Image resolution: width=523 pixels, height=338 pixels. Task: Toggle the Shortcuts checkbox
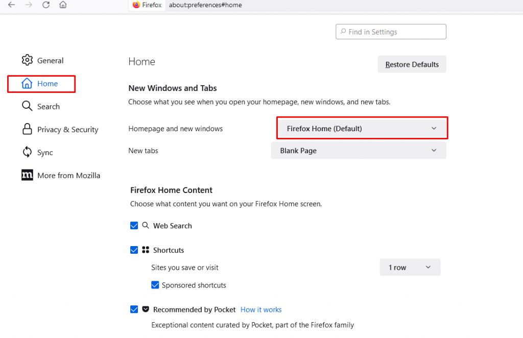click(x=134, y=250)
